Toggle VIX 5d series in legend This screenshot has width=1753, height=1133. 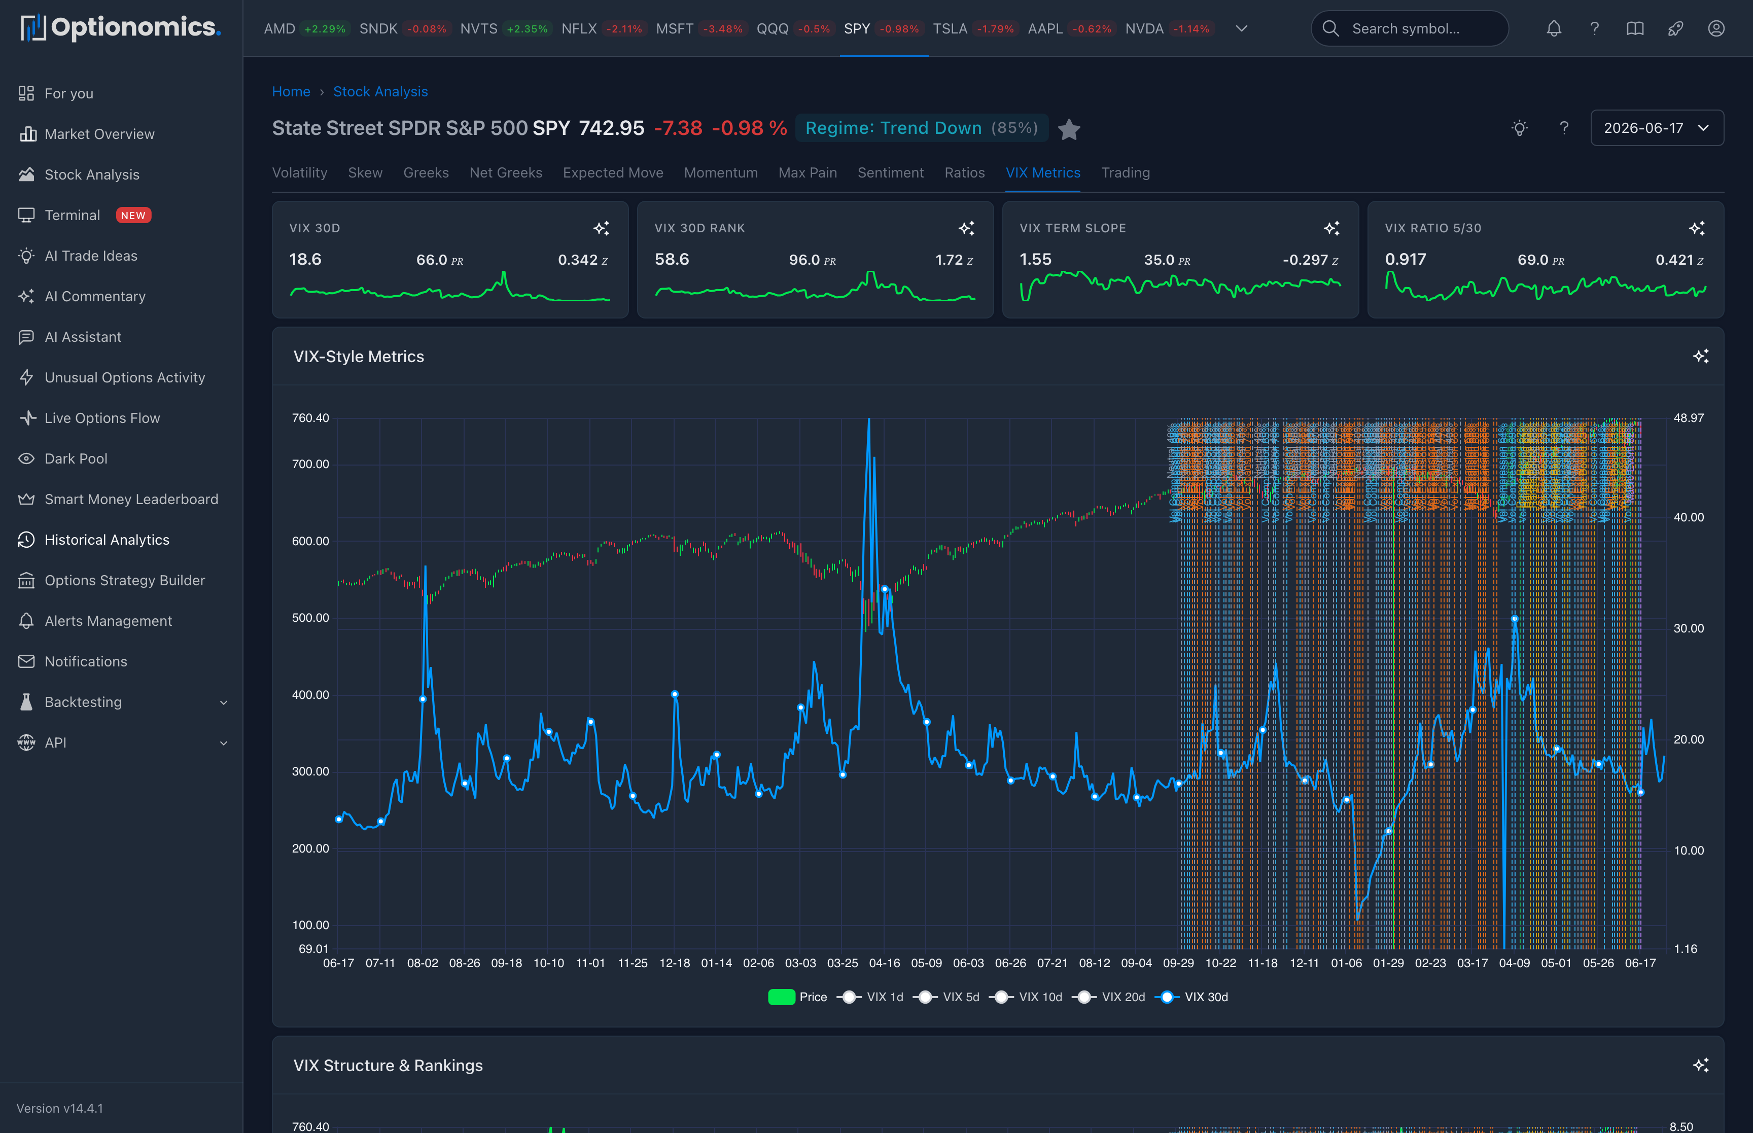tap(947, 997)
